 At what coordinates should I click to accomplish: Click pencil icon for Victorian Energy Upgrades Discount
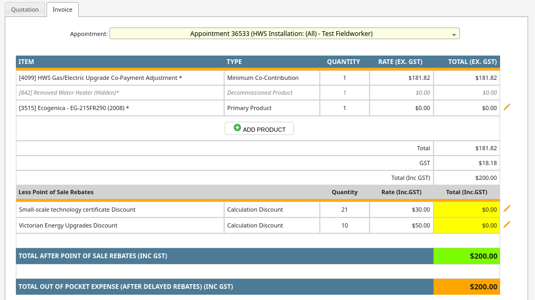coord(507,225)
